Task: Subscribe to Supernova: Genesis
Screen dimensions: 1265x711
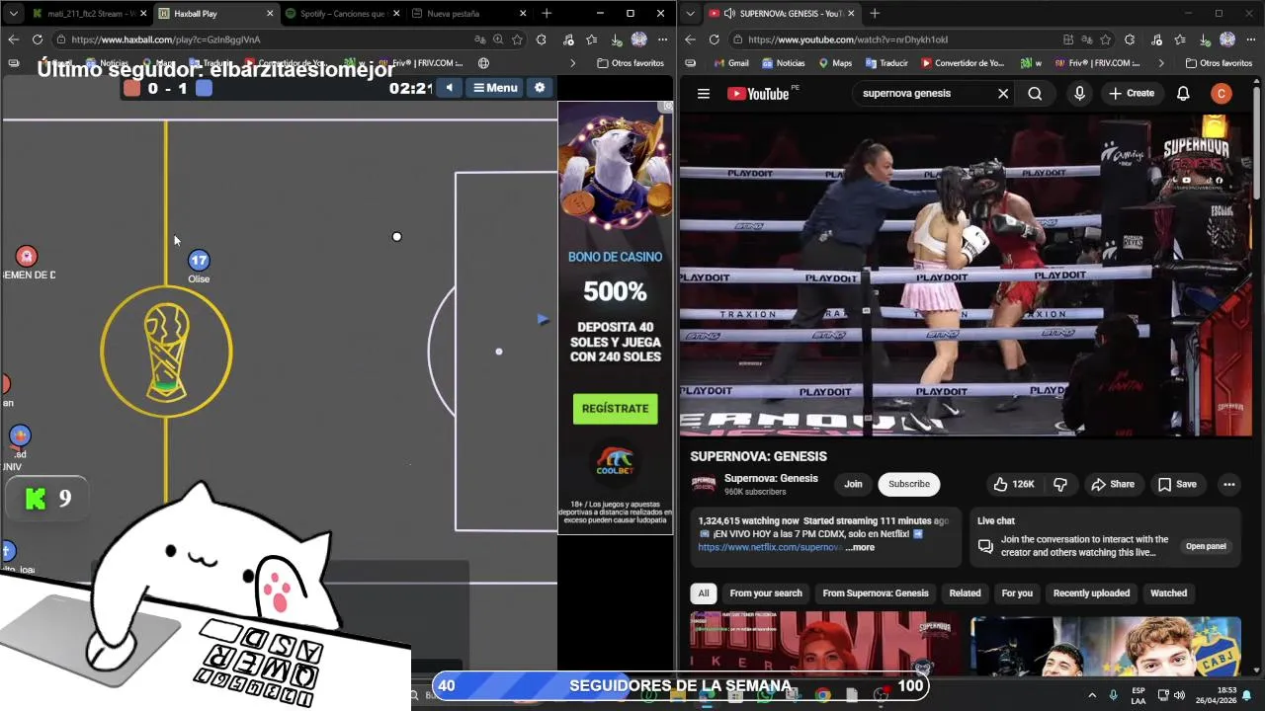Action: [908, 484]
